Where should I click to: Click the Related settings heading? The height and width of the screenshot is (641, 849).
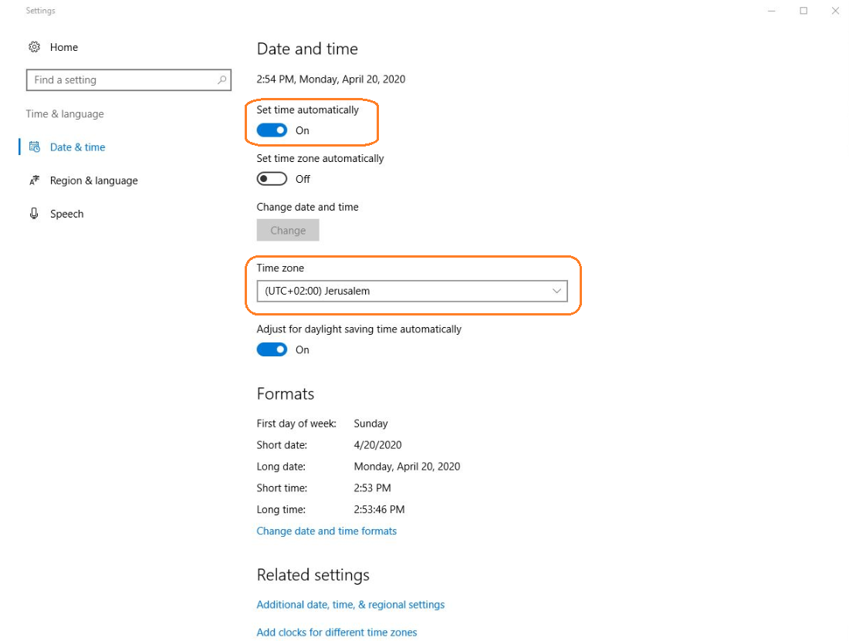click(313, 575)
